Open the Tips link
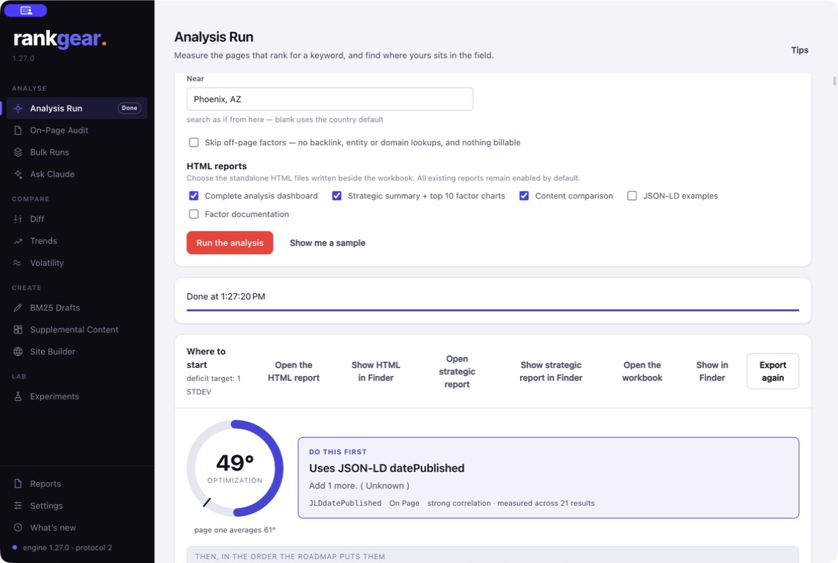The width and height of the screenshot is (838, 563). [799, 50]
